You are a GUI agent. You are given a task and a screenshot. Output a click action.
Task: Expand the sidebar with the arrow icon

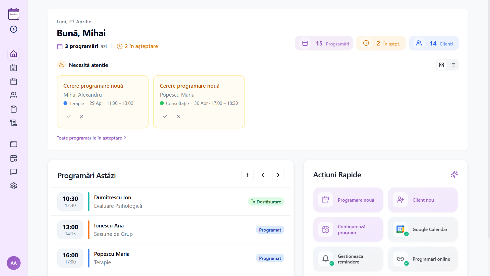(x=14, y=29)
